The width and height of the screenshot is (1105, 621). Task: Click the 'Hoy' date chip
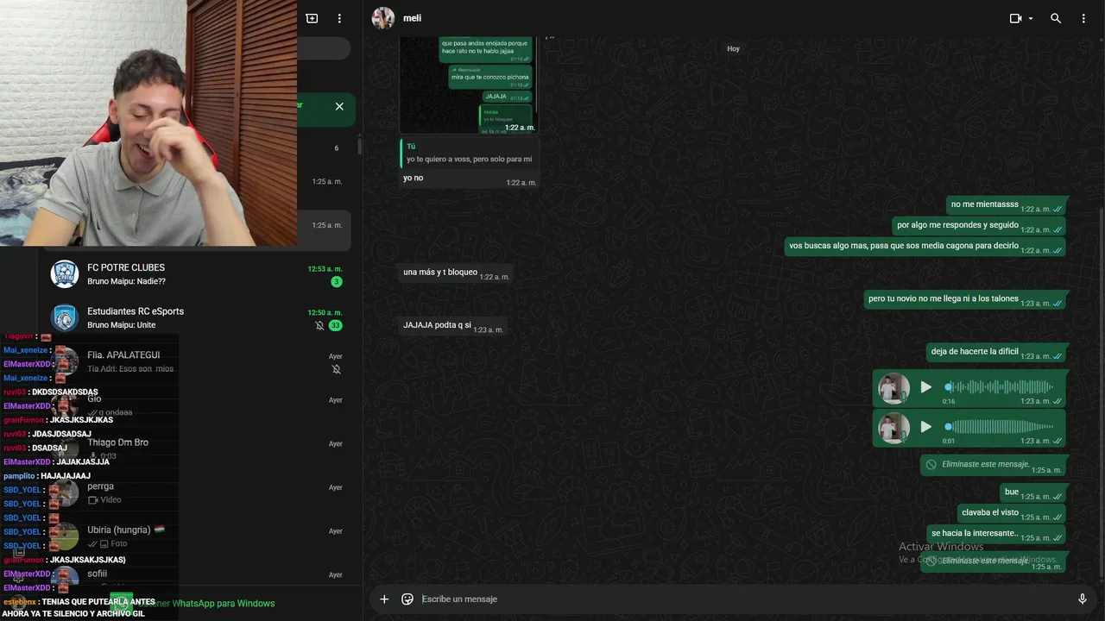733,49
